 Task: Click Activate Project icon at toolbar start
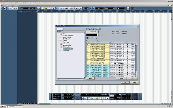click(x=2, y=8)
